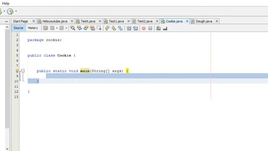This screenshot has width=268, height=151.
Task: Click the editor Back navigation icon
Action: (52, 28)
